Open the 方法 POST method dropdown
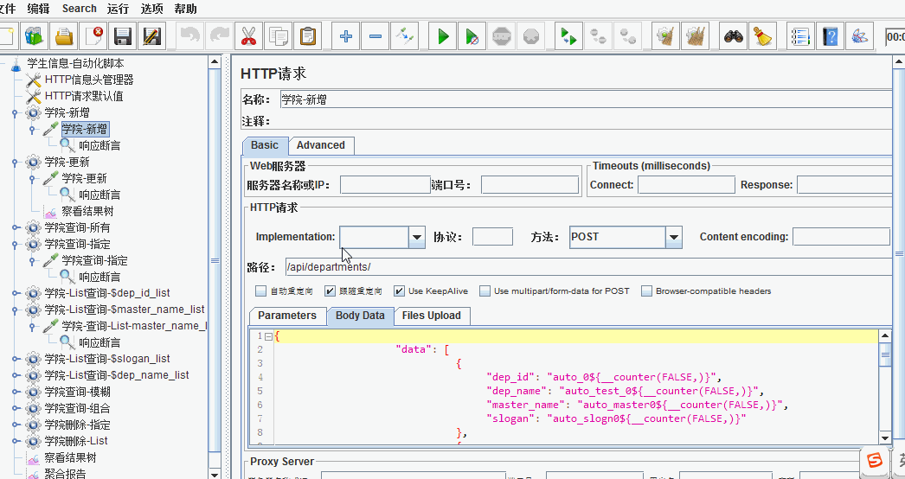Image resolution: width=905 pixels, height=479 pixels. (x=673, y=237)
